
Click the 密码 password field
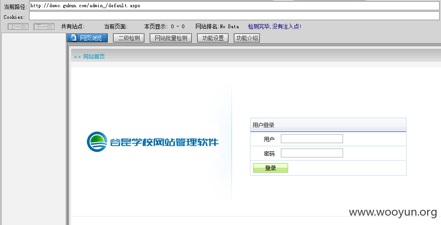click(312, 153)
